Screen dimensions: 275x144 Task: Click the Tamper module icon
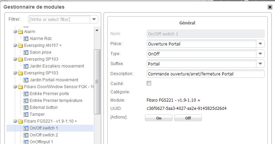(26, 114)
